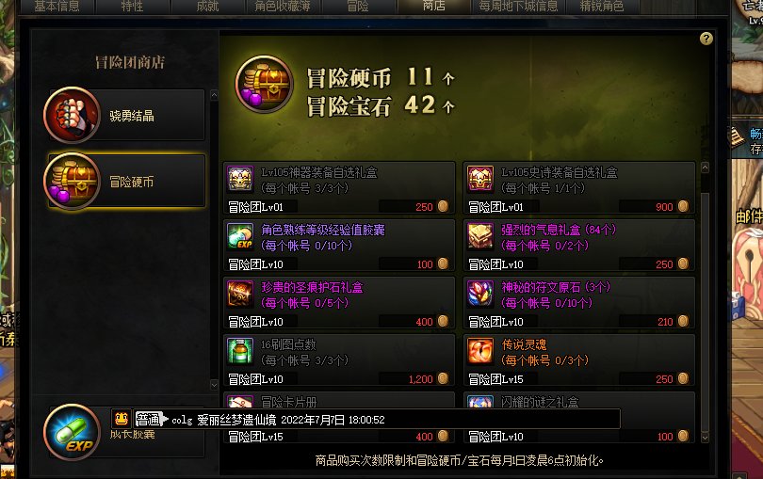Click item list scrollbar down arrow
763x479 pixels.
tap(706, 438)
